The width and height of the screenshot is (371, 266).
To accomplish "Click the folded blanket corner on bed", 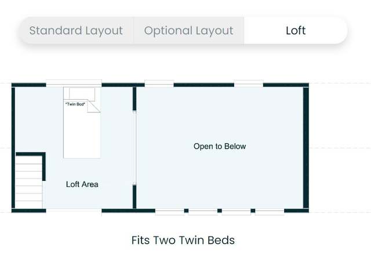I will click(x=94, y=106).
